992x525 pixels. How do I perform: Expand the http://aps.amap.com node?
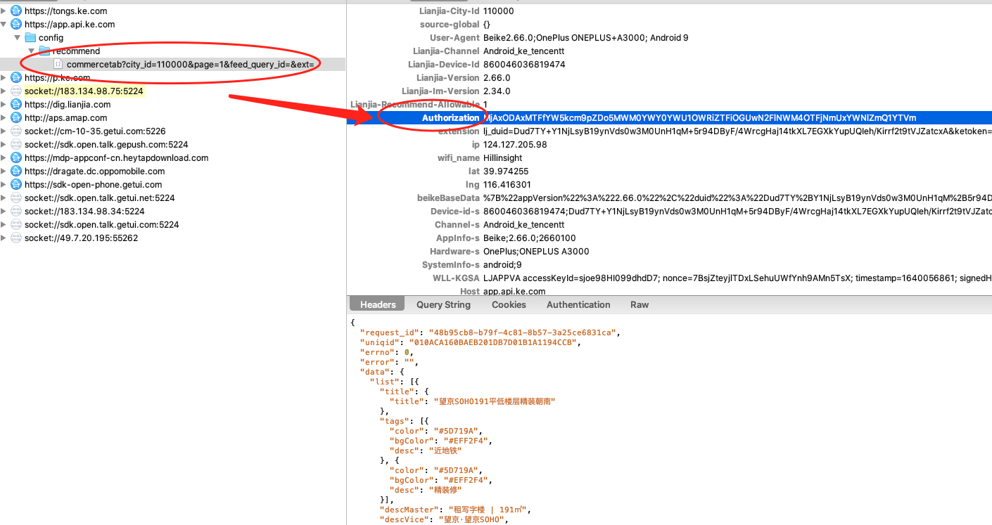4,117
